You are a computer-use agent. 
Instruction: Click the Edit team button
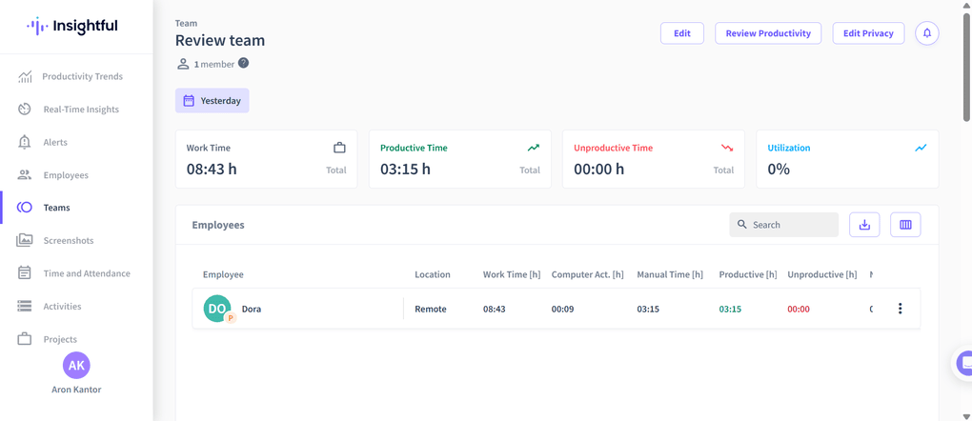point(681,33)
